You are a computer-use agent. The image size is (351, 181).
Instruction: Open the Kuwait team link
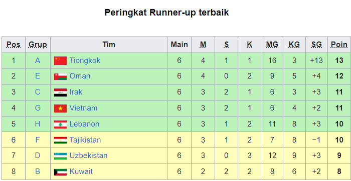coord(81,171)
